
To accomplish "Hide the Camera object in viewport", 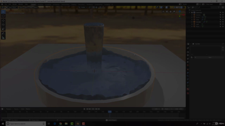I will [223, 15].
